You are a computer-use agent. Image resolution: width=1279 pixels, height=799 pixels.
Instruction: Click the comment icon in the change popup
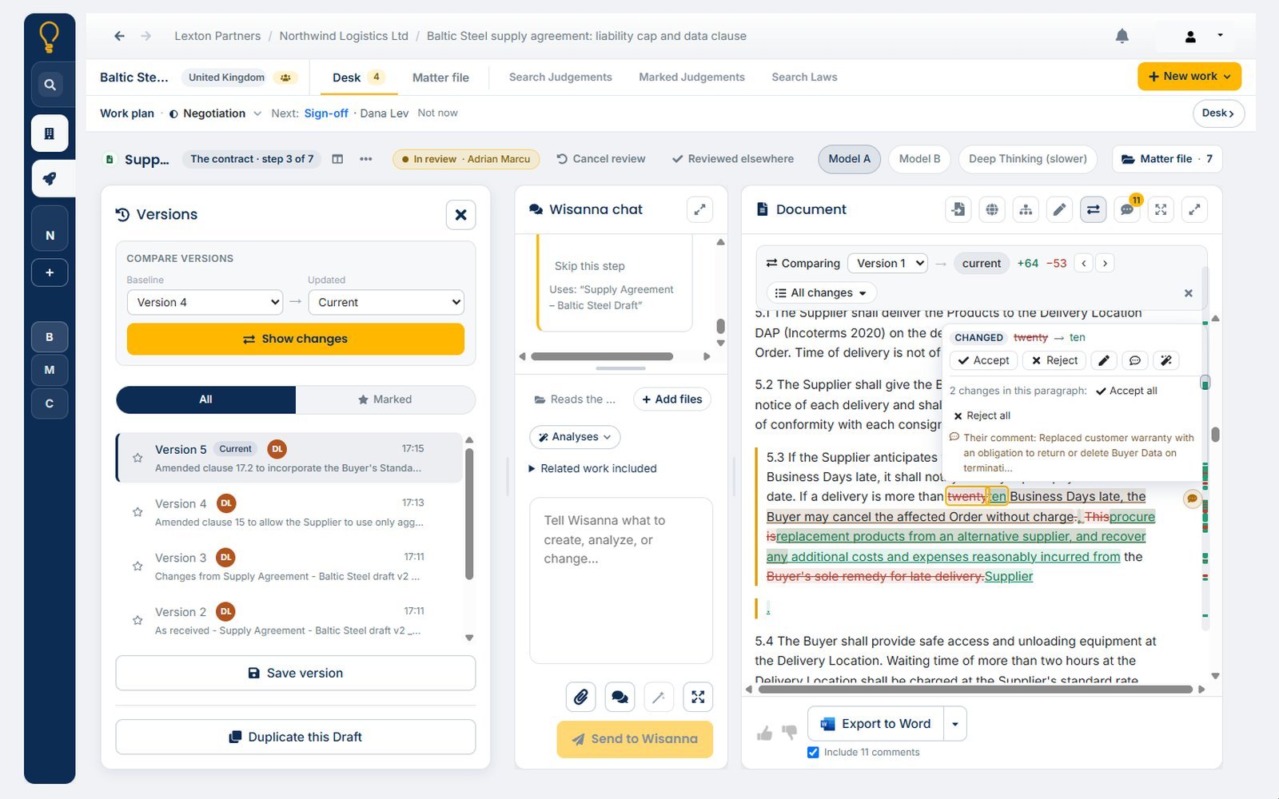click(x=1134, y=360)
